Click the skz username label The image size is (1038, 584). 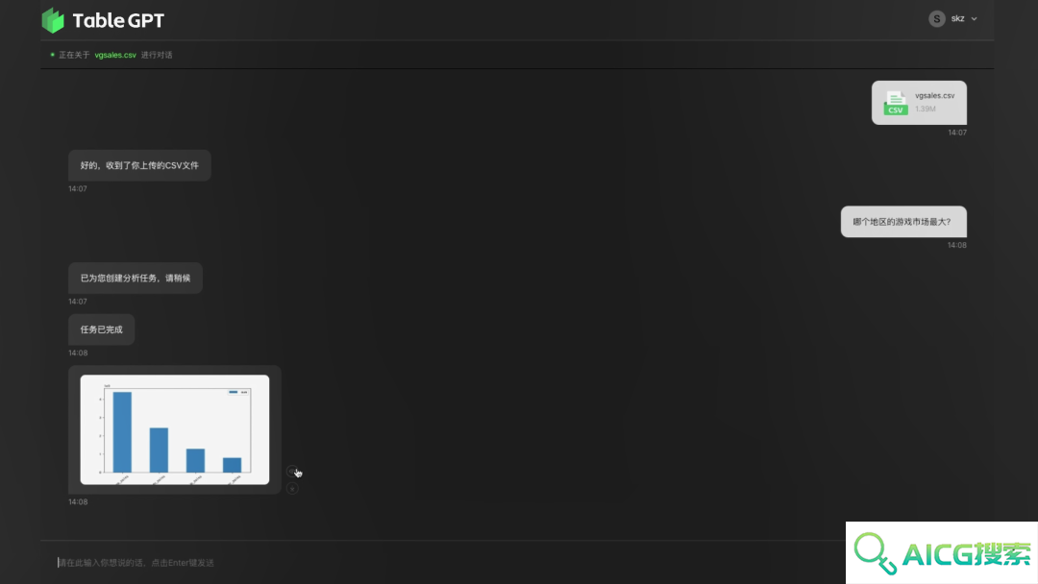[x=957, y=18]
